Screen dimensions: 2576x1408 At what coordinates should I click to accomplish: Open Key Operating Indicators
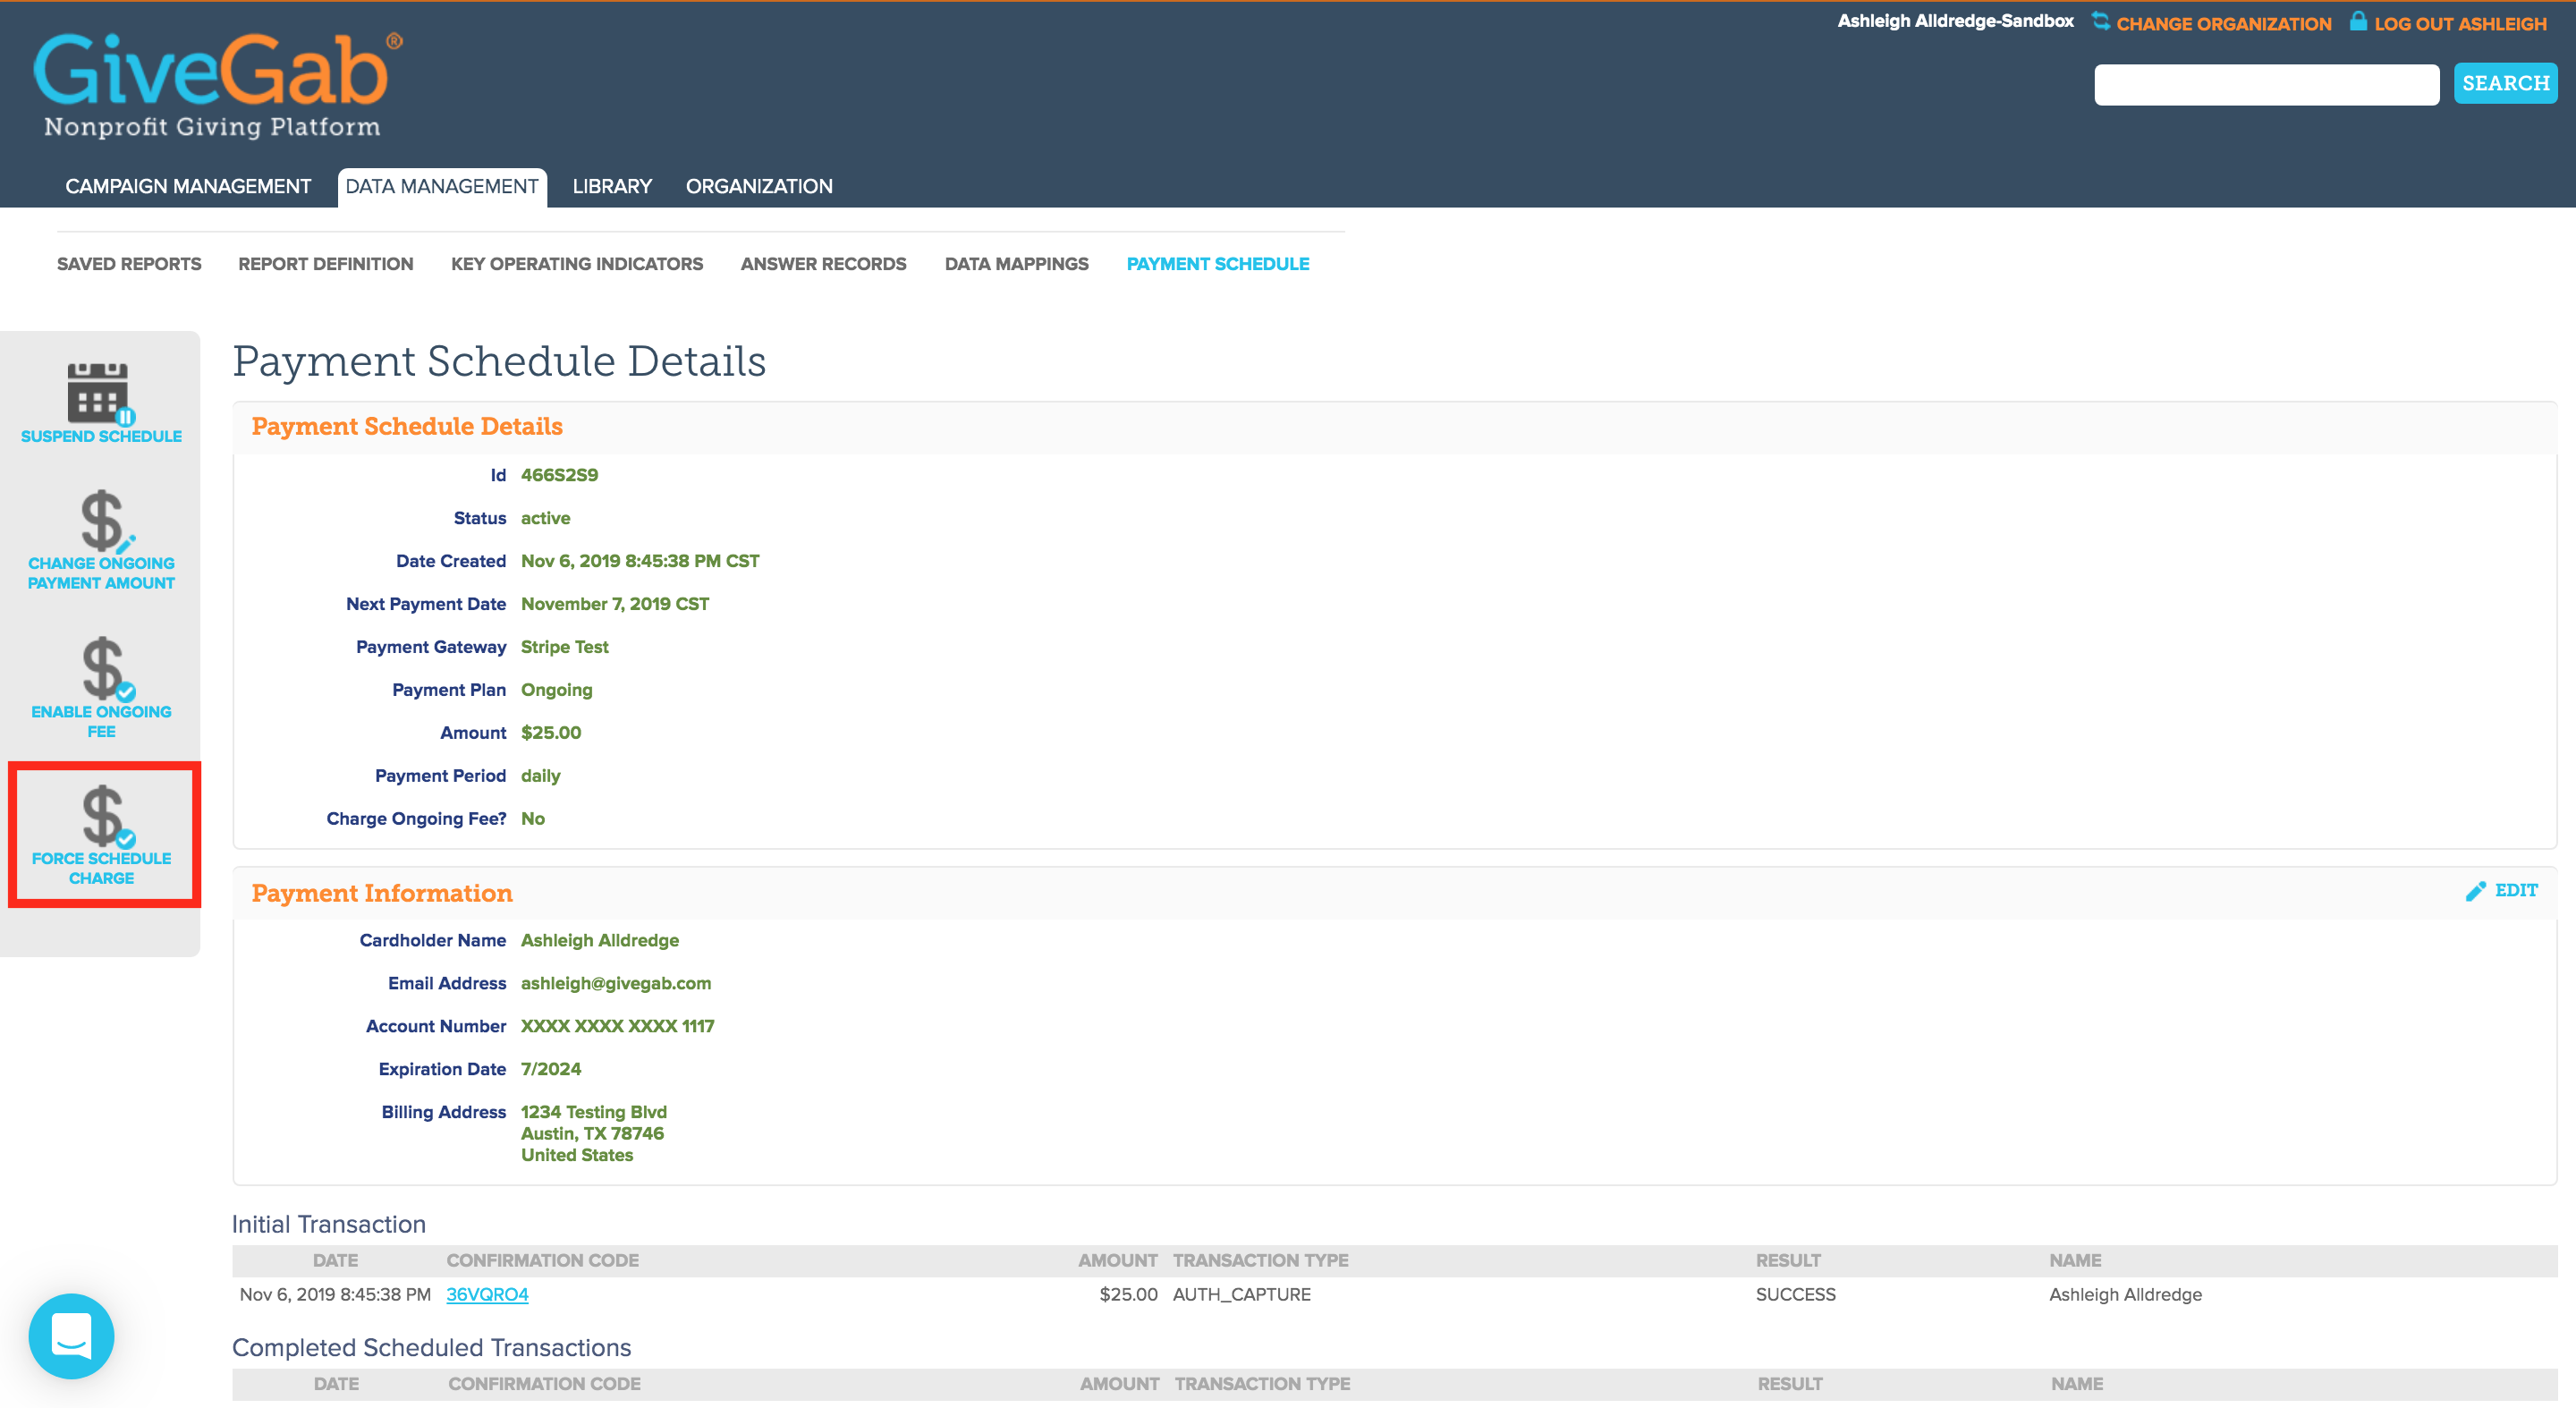click(x=577, y=264)
